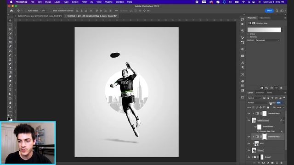Create new adjustment layer icon

click(x=268, y=163)
